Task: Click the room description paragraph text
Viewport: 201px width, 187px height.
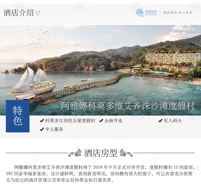Action: [100, 173]
